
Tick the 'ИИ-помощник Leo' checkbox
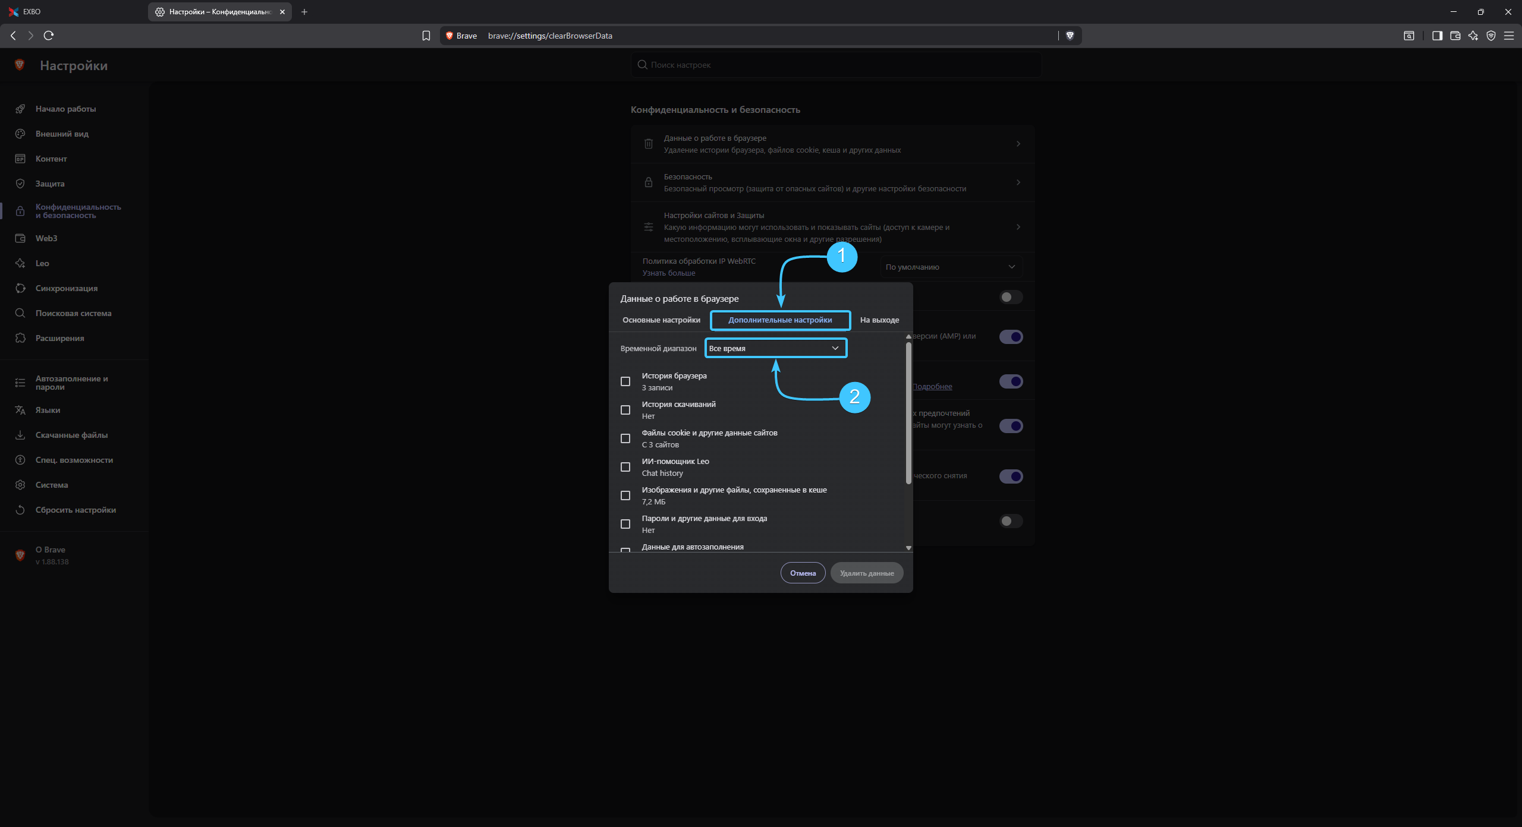point(625,467)
